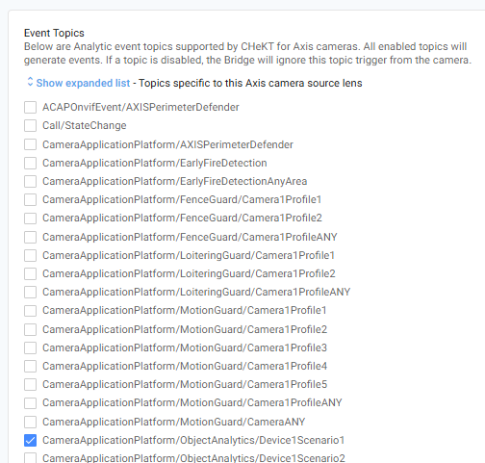
Task: Enable LoiteringGuard/Camera1ProfileANY topic
Action: (30, 292)
